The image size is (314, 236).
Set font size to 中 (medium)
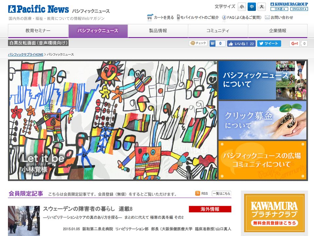(x=252, y=7)
